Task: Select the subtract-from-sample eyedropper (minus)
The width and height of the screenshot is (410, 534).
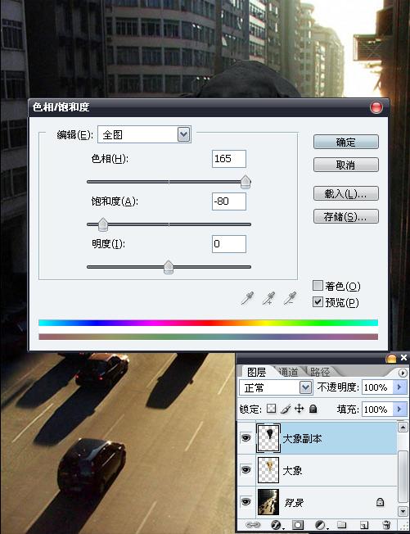Action: 290,297
